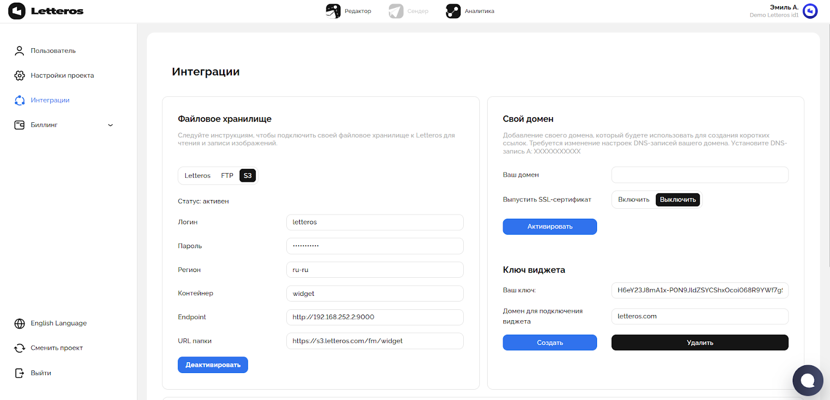Go to the Интеграции sidebar item
830x400 pixels.
pyautogui.click(x=50, y=101)
